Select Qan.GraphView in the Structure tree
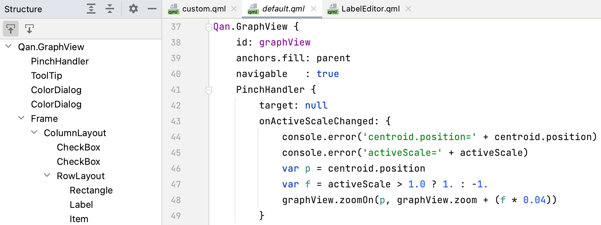601x225 pixels. tap(51, 47)
